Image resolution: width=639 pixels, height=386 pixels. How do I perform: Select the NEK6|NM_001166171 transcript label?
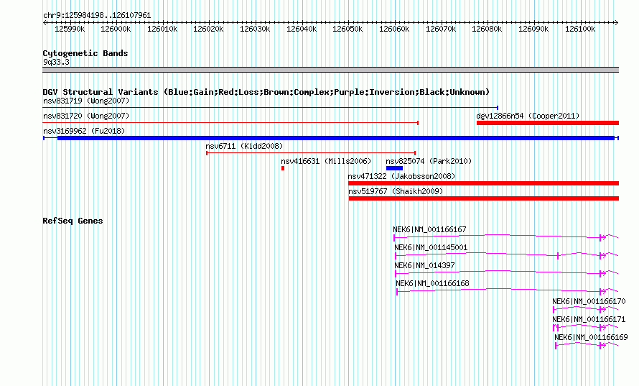pos(589,319)
